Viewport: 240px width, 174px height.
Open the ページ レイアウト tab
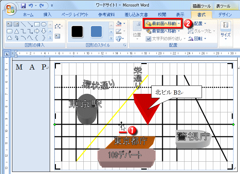75,15
